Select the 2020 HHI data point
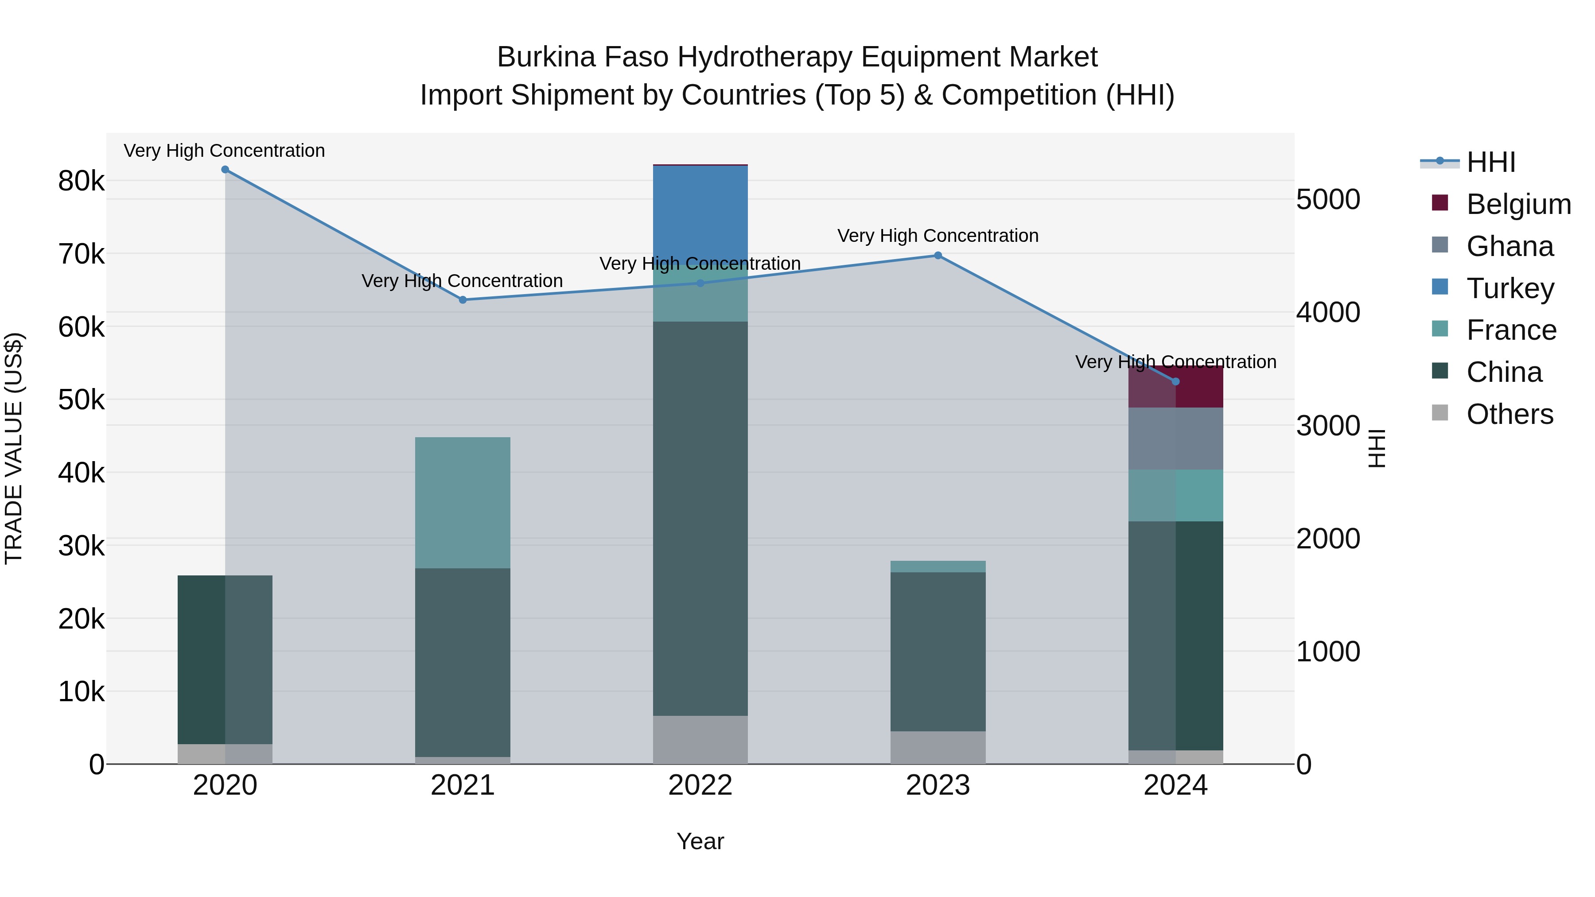This screenshot has width=1595, height=897. click(225, 170)
